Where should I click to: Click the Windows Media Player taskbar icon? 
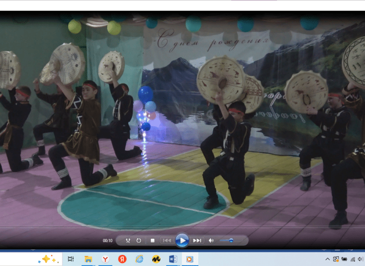[190, 259]
